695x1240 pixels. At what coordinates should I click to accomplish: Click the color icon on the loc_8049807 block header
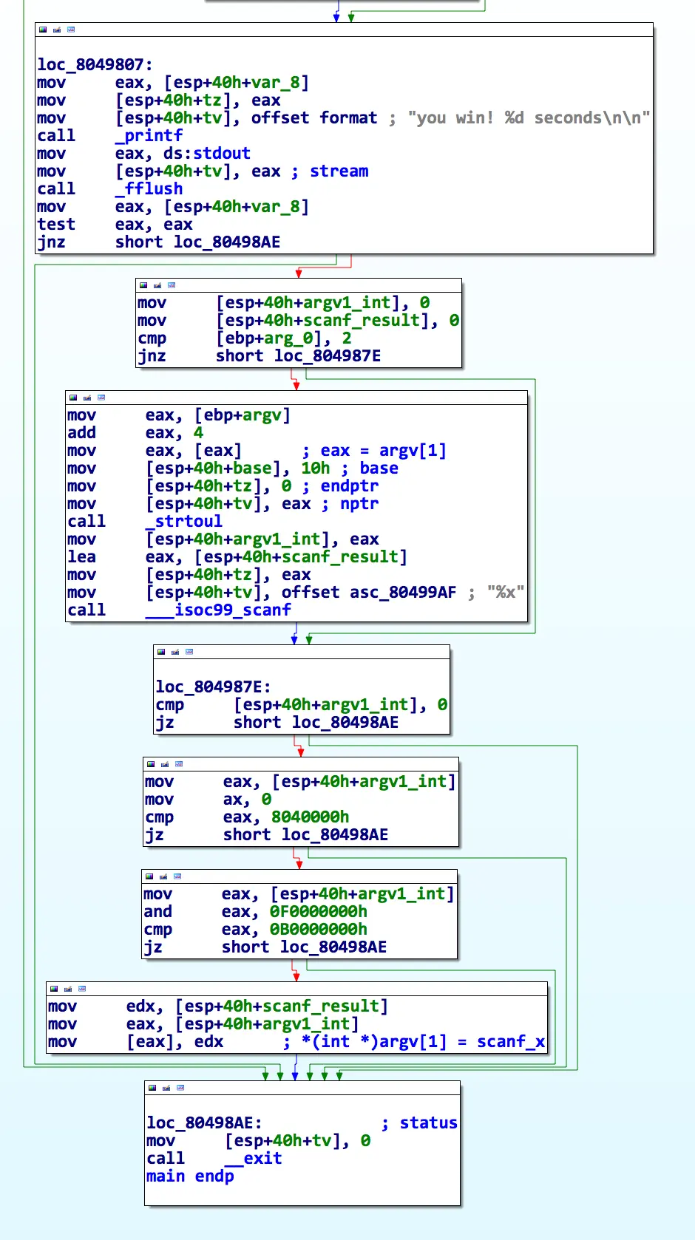coord(43,30)
